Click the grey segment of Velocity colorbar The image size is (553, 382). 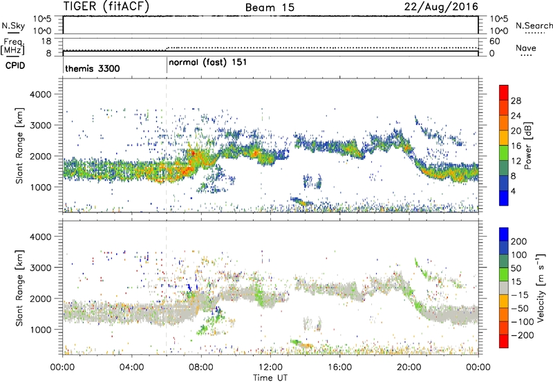[x=504, y=288]
